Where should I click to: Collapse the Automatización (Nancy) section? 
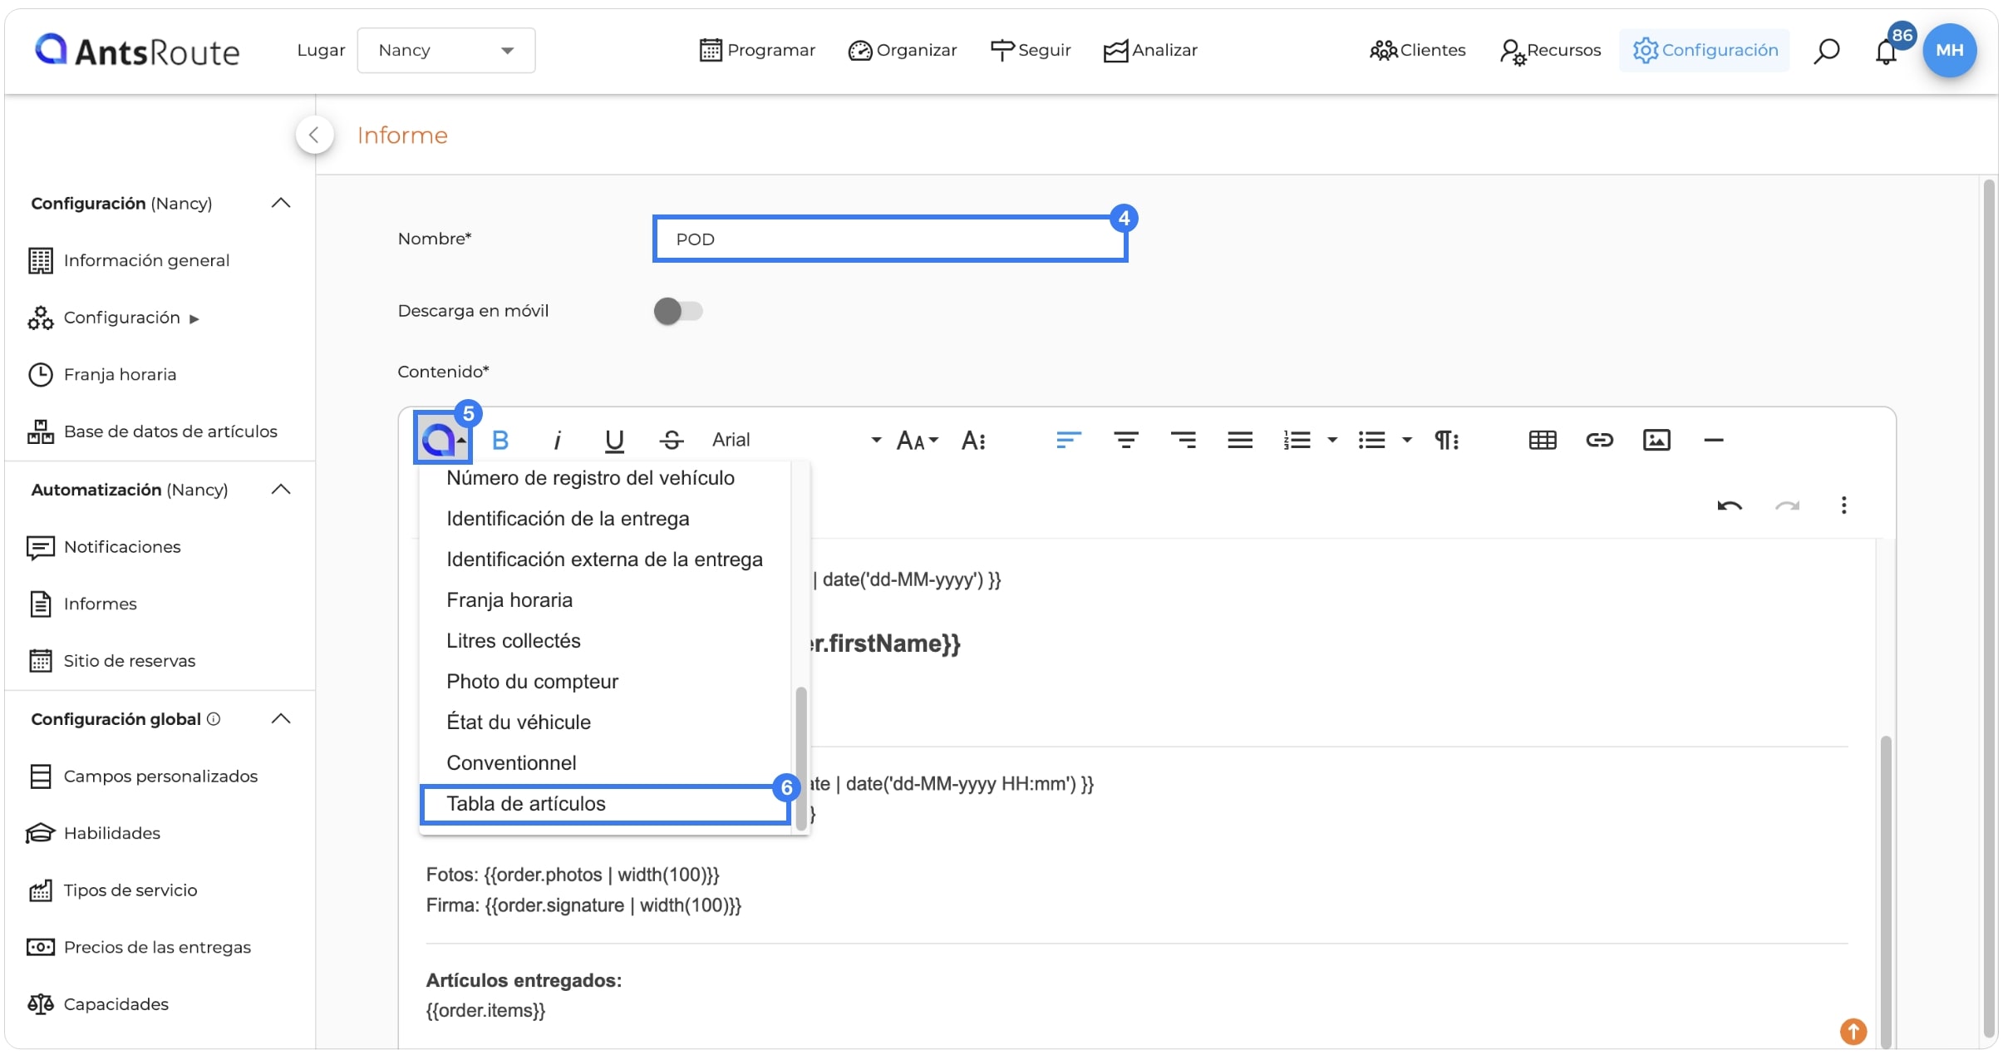[281, 490]
